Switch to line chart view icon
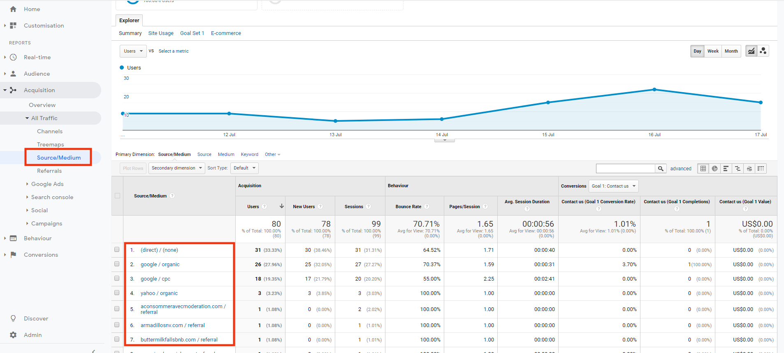This screenshot has height=353, width=784. tap(751, 51)
